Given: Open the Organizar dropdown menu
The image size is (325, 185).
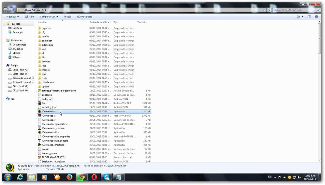Looking at the screenshot, I should click(x=12, y=17).
